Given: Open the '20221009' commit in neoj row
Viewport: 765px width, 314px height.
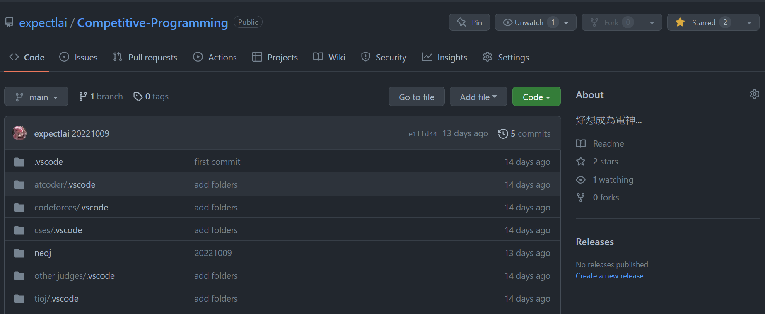Looking at the screenshot, I should click(213, 253).
